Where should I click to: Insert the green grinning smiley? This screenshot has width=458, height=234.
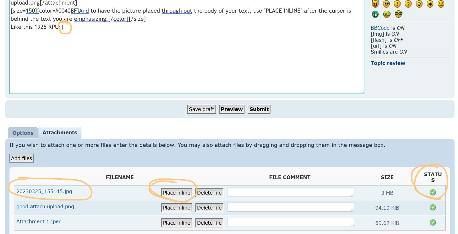click(375, 14)
